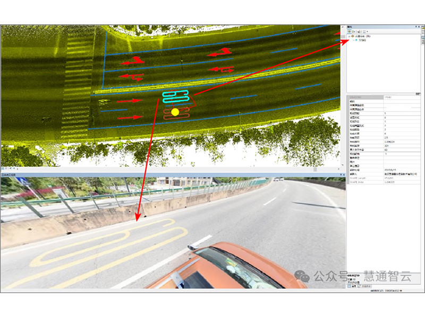Image resolution: width=425 pixels, height=318 pixels.
Task: Close the panorama view panel
Action: (x=344, y=175)
